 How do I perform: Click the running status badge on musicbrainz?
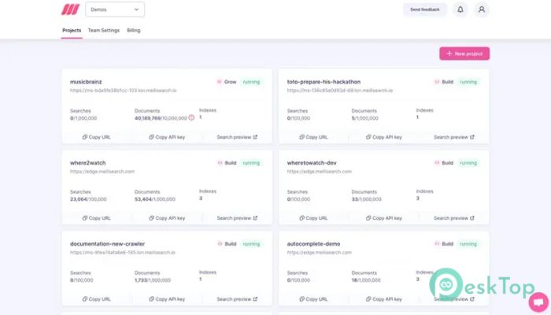251,82
